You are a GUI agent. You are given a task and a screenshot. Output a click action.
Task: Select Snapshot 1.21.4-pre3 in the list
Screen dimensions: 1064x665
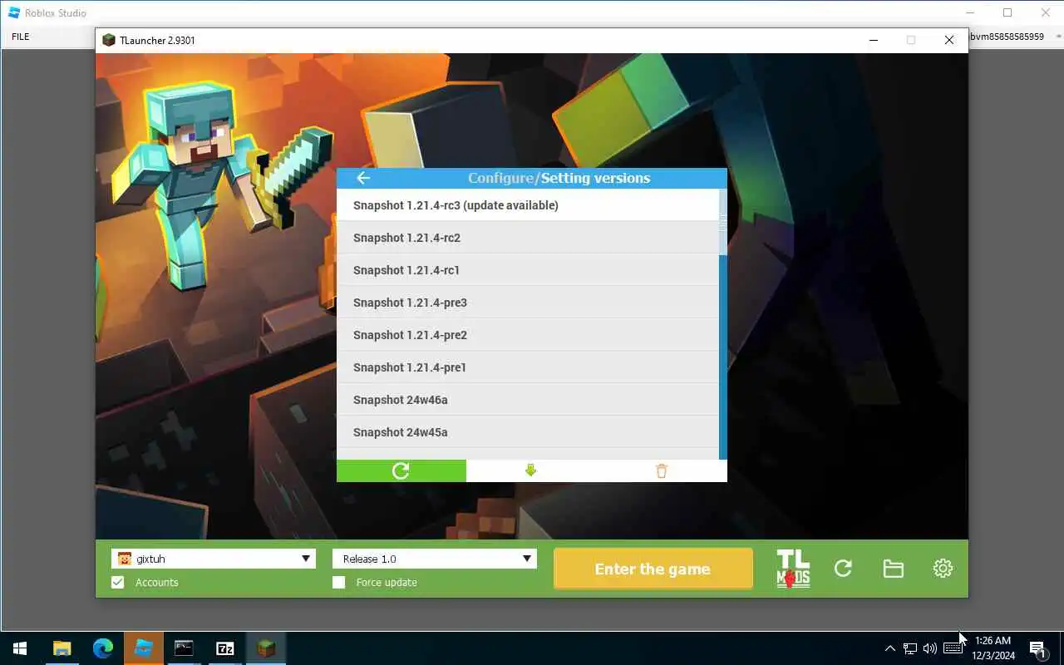click(x=528, y=303)
